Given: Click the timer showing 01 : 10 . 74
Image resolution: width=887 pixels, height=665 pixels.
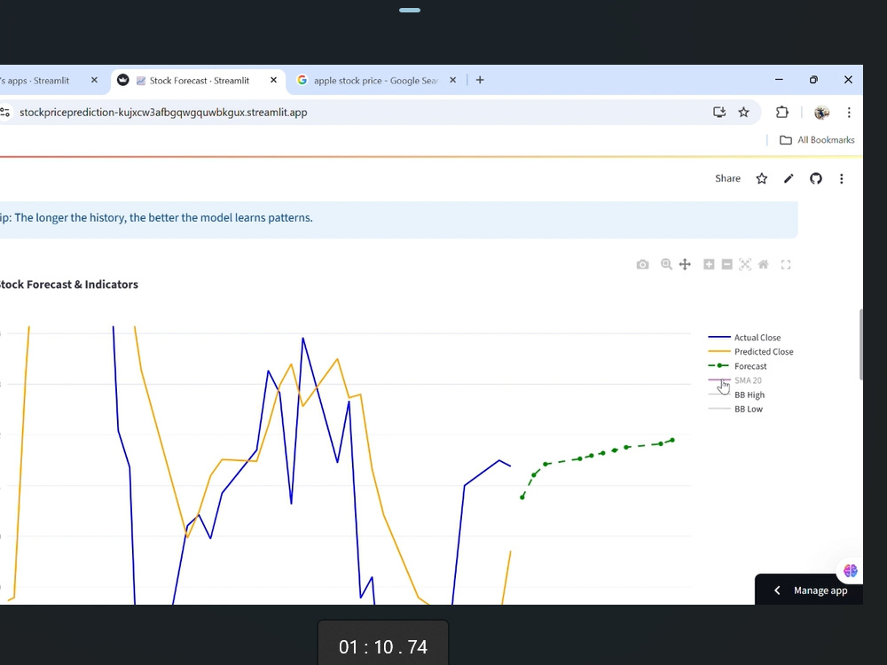Looking at the screenshot, I should pyautogui.click(x=383, y=646).
